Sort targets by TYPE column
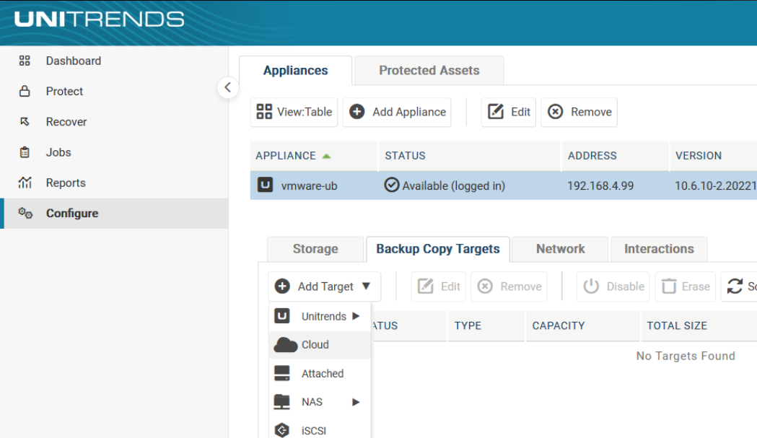This screenshot has width=757, height=438. tap(468, 326)
